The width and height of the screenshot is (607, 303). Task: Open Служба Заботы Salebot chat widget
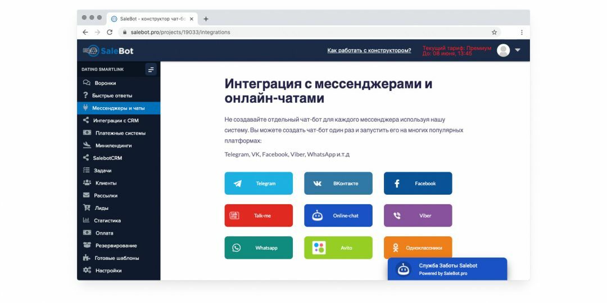[447, 269]
